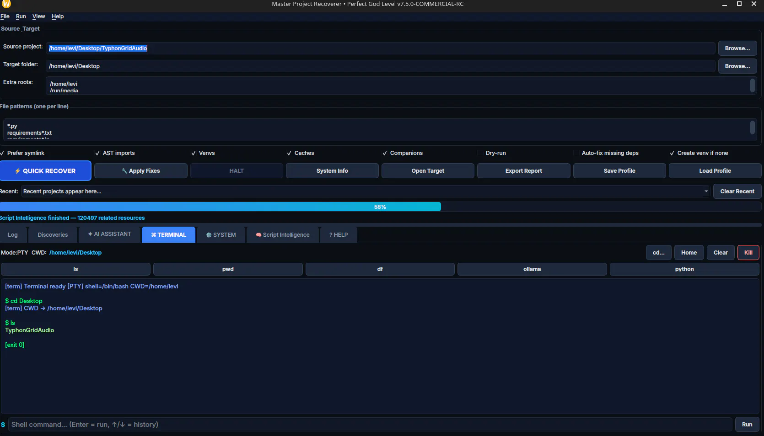Click Open Target button
This screenshot has width=764, height=436.
428,171
